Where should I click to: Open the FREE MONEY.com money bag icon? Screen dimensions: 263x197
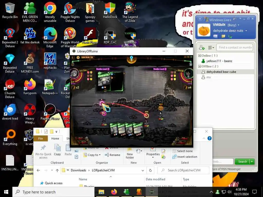pos(30,63)
